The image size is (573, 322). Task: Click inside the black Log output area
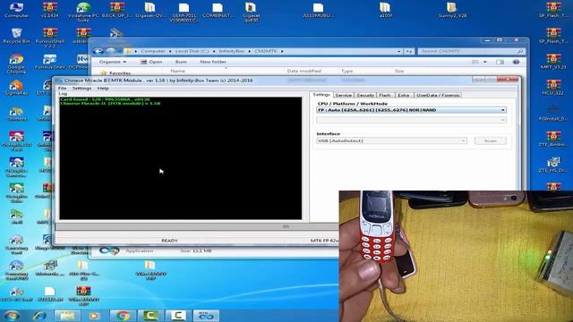(181, 158)
